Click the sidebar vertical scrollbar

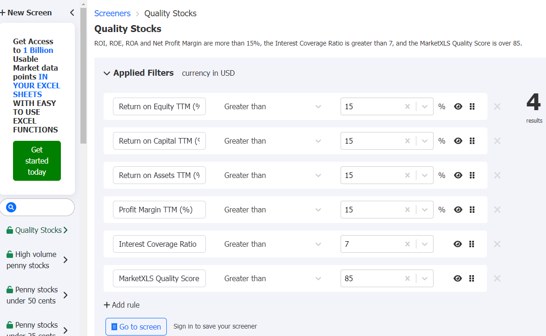[83, 74]
